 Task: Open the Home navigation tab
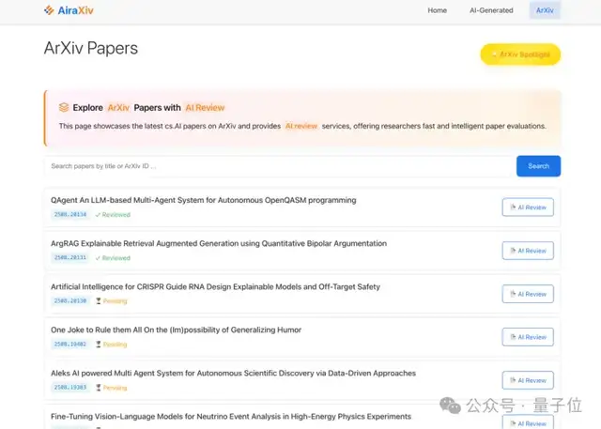pos(437,10)
